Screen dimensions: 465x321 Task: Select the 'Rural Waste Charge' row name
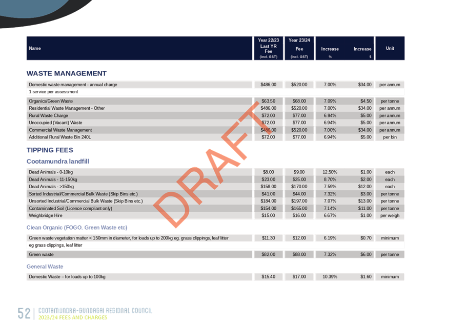coord(48,115)
